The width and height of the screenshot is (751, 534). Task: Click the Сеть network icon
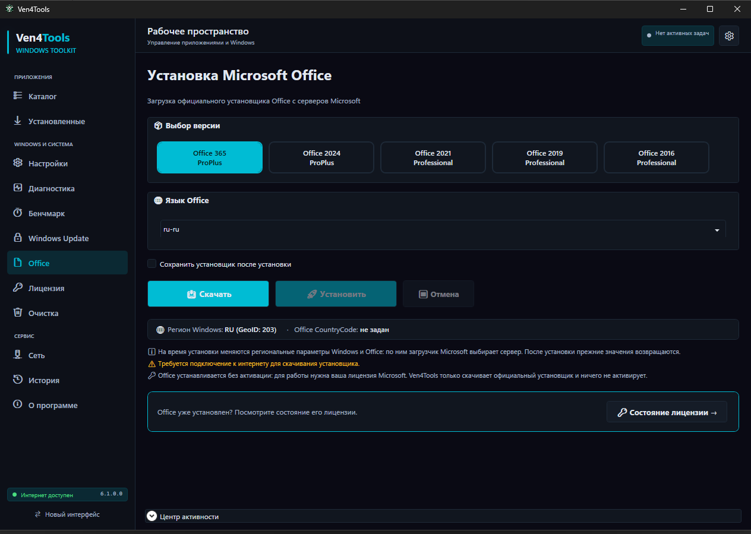point(18,355)
